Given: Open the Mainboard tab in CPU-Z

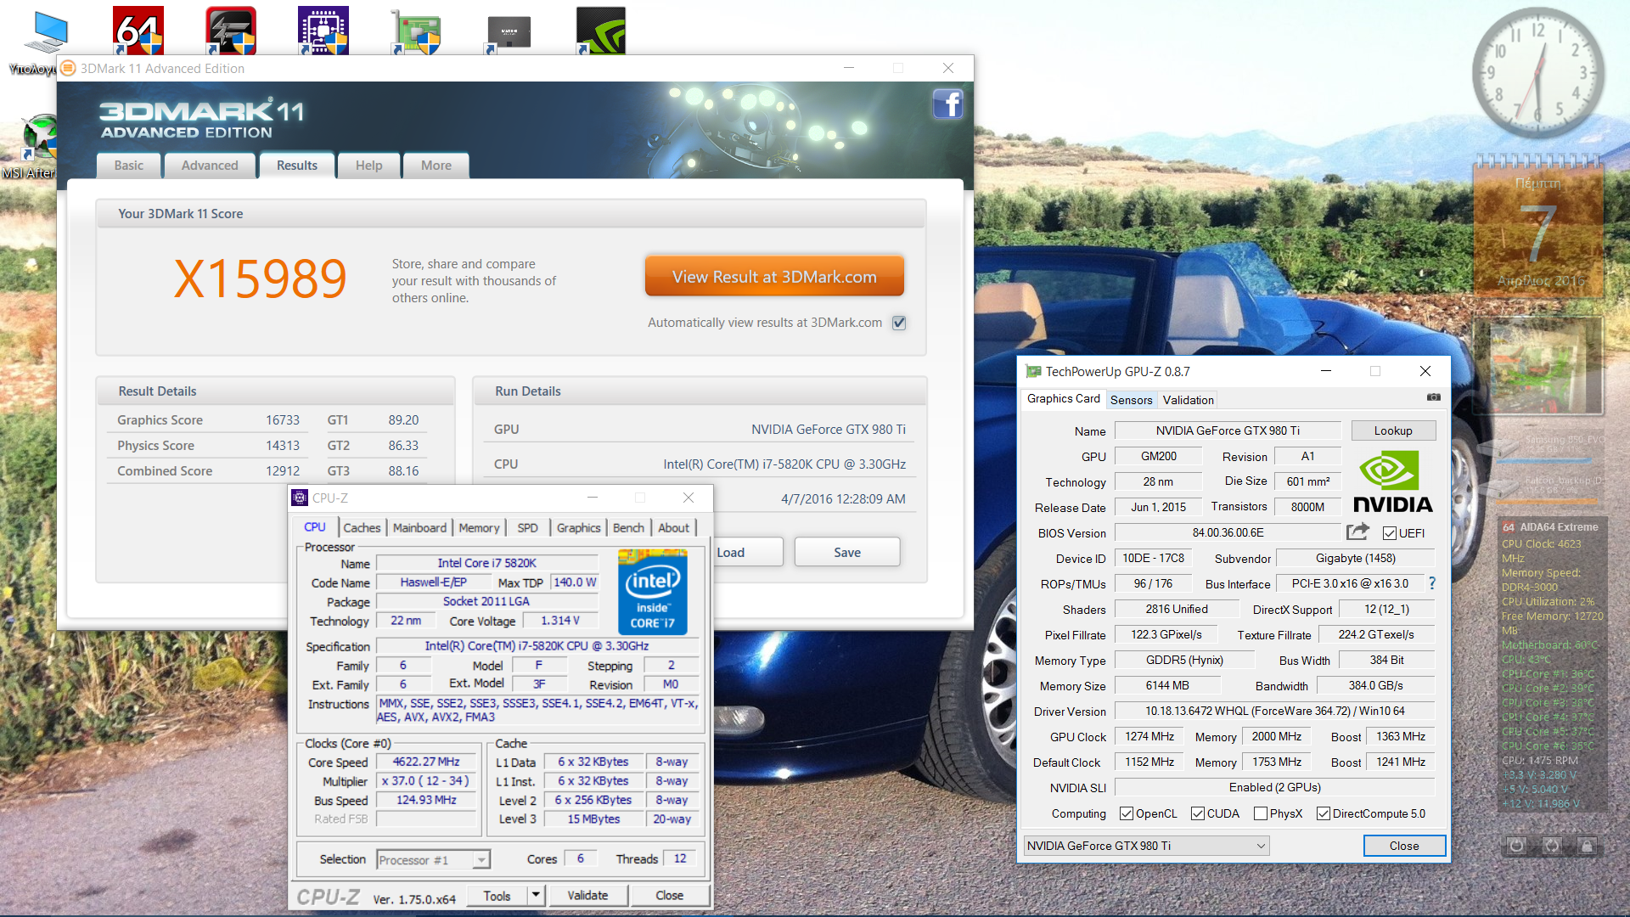Looking at the screenshot, I should 419,527.
